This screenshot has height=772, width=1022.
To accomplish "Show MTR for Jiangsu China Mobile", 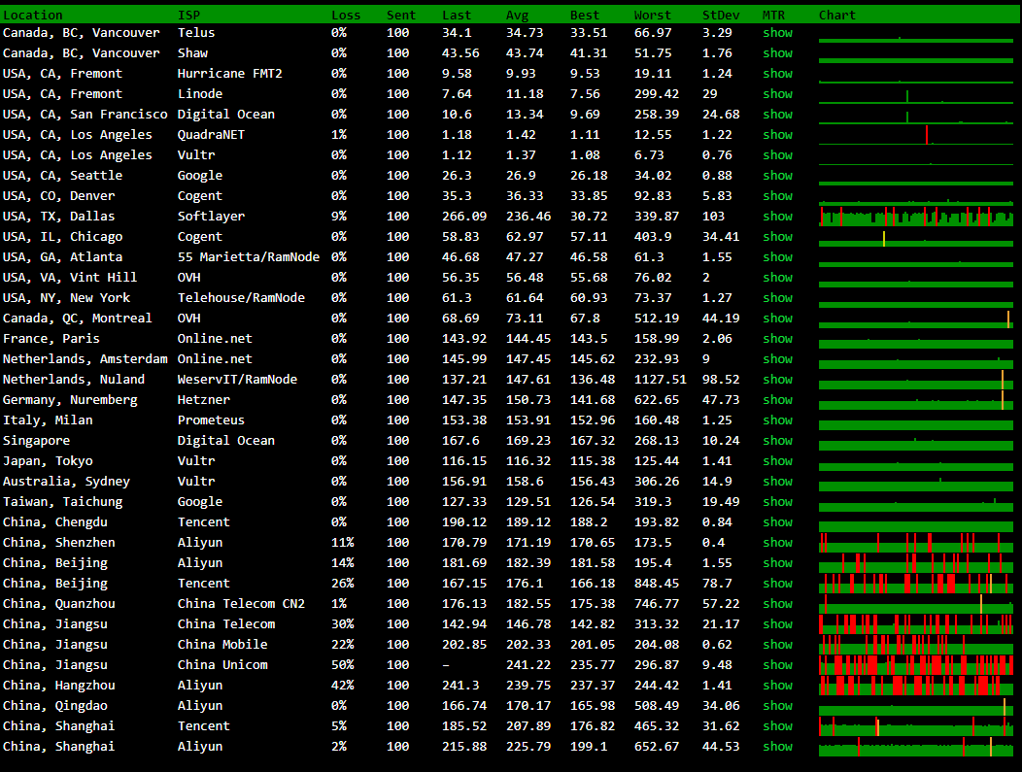I will coord(777,645).
